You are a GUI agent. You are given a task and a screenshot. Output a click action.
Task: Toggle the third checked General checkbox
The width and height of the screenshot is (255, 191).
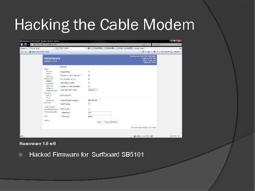pos(89,79)
